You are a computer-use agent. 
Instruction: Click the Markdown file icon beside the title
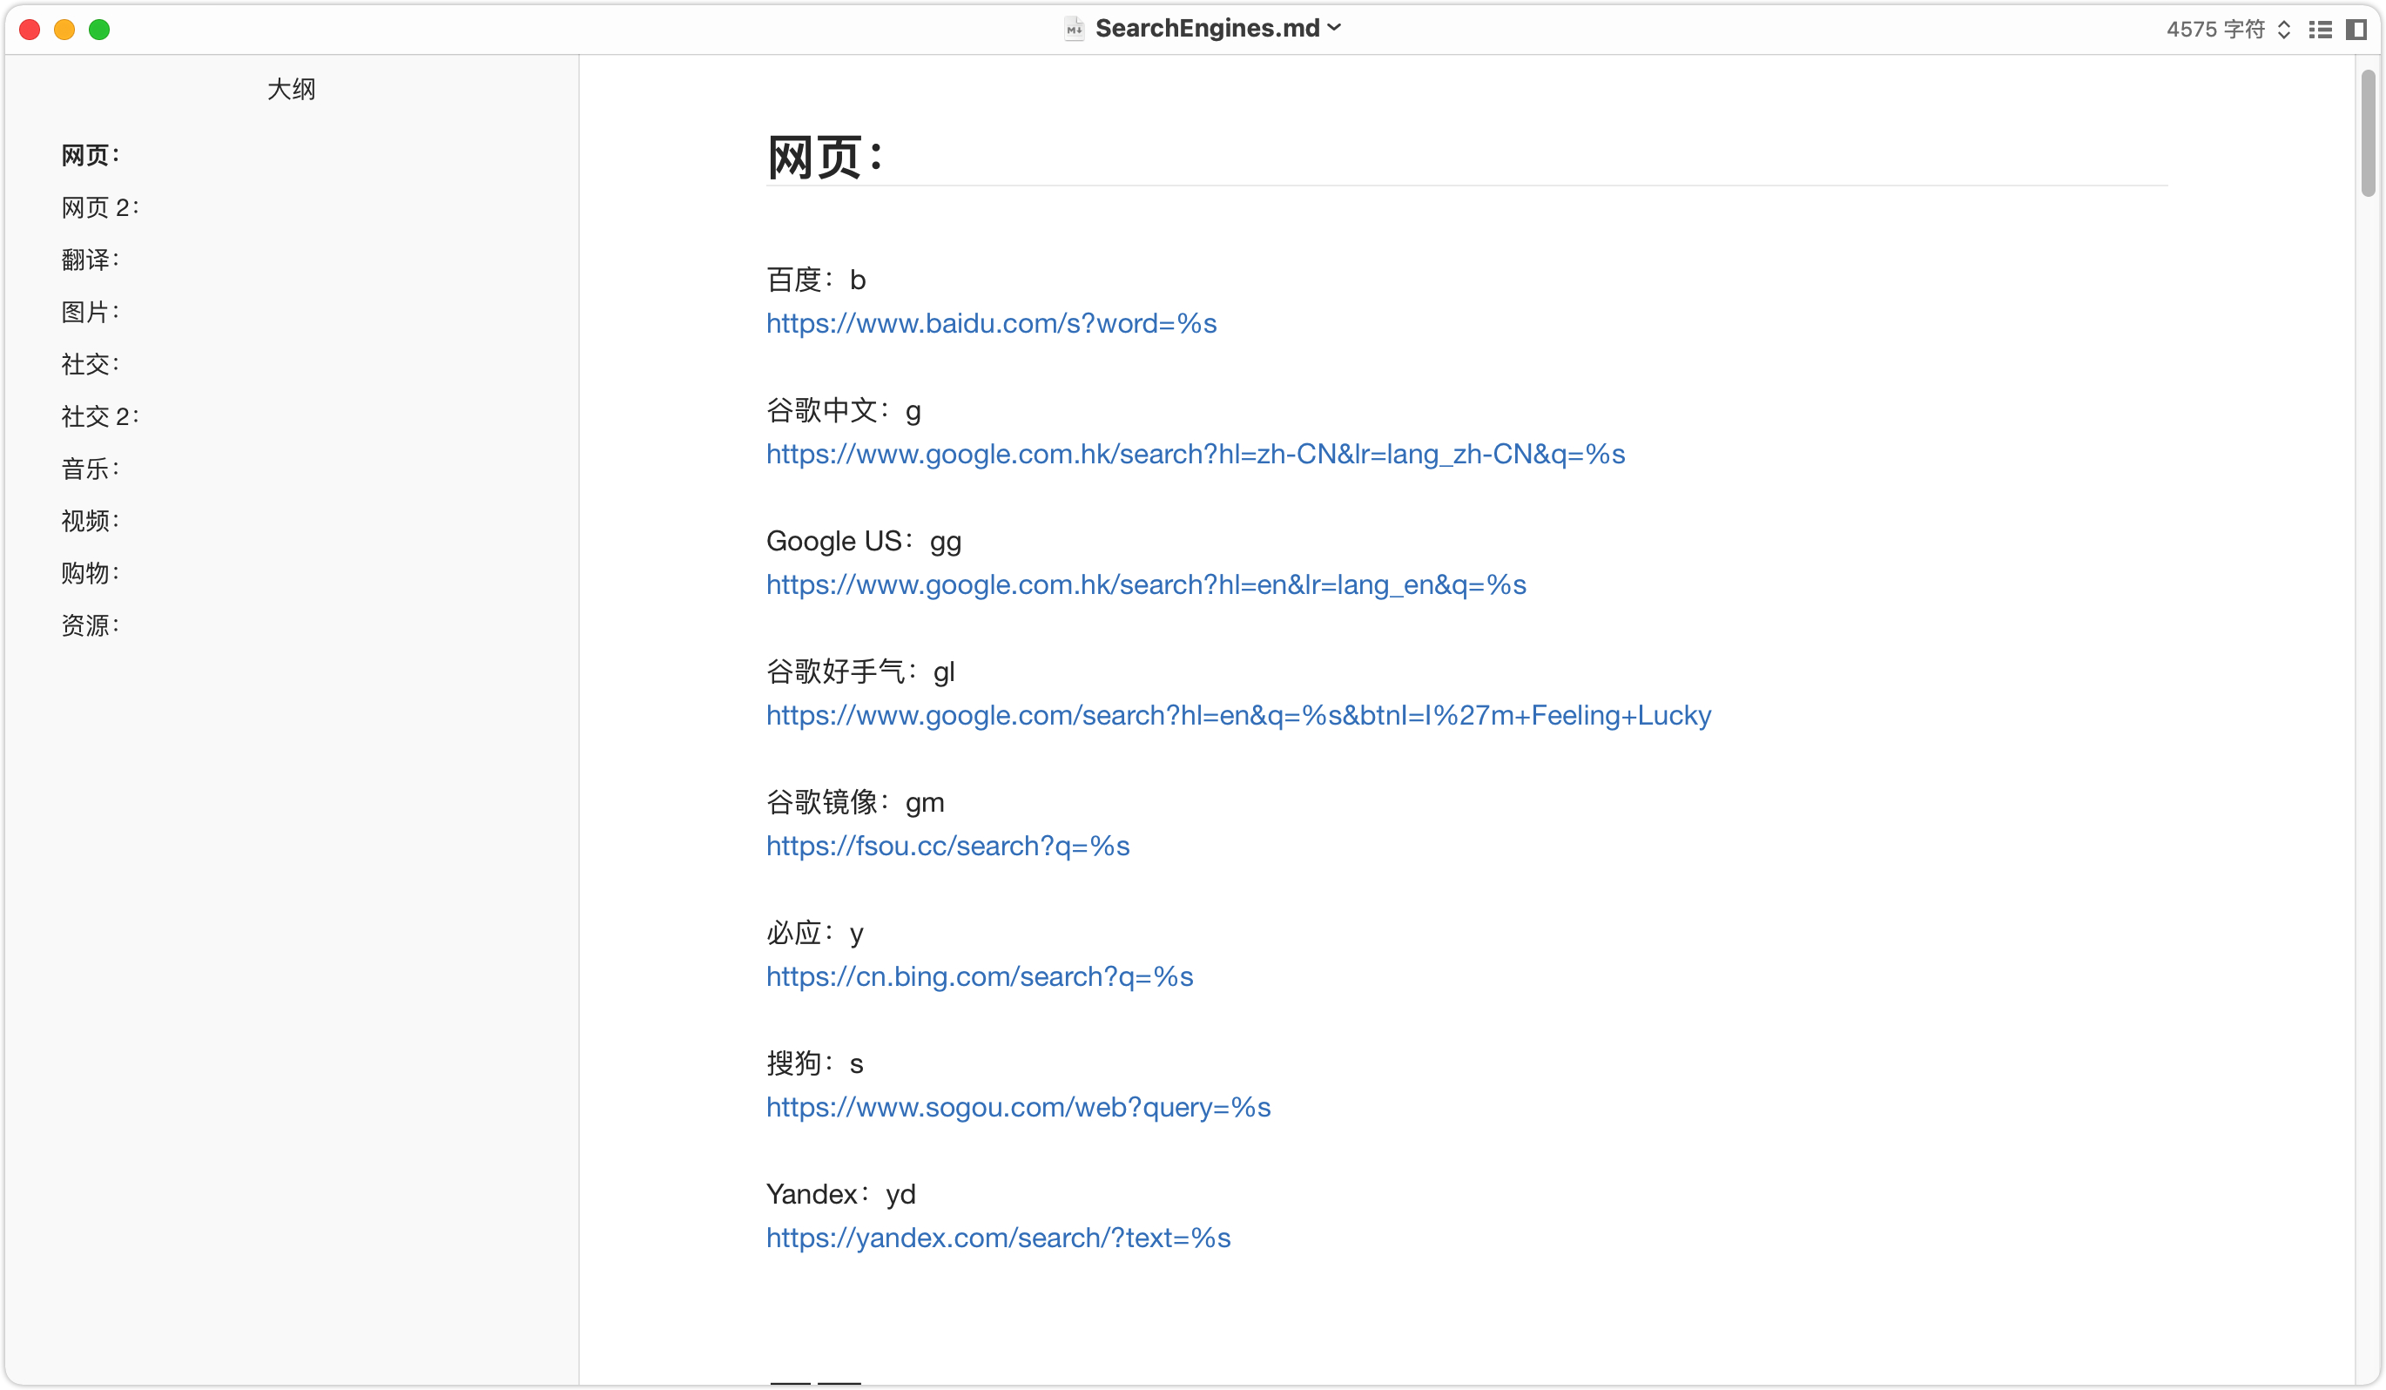point(1073,29)
